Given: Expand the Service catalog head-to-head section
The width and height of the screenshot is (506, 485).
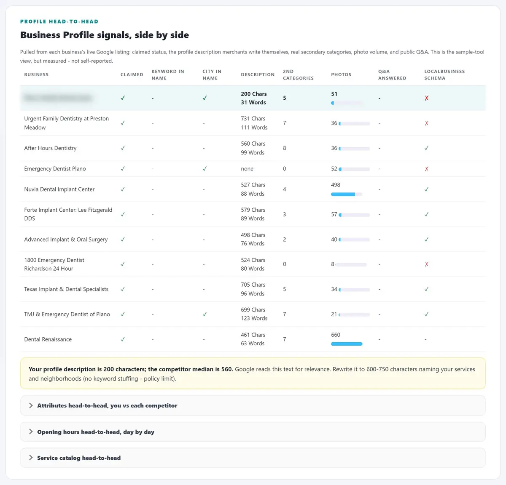Looking at the screenshot, I should pyautogui.click(x=253, y=458).
